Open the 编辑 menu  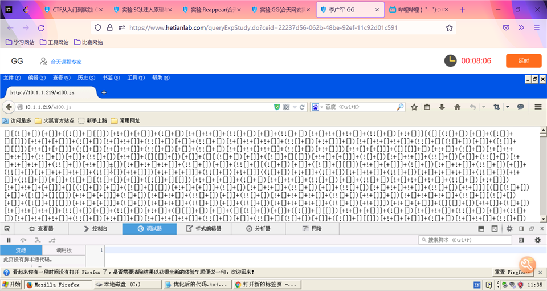pyautogui.click(x=37, y=78)
